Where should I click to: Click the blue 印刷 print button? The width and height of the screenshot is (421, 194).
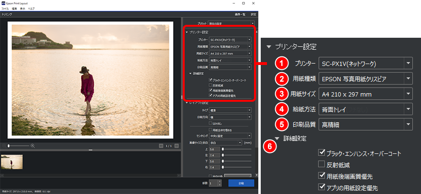[240, 183]
